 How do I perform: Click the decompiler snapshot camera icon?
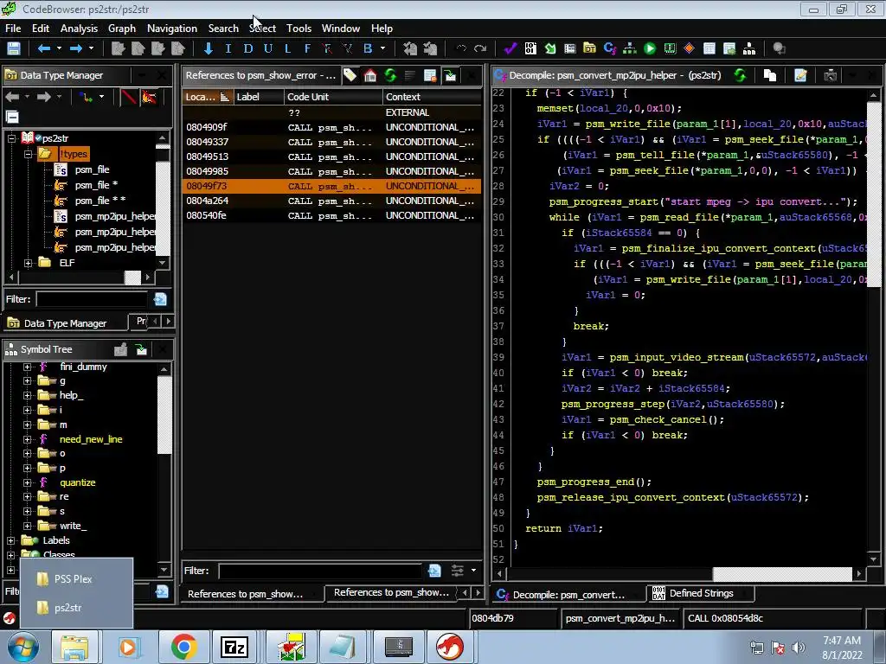[x=830, y=75]
